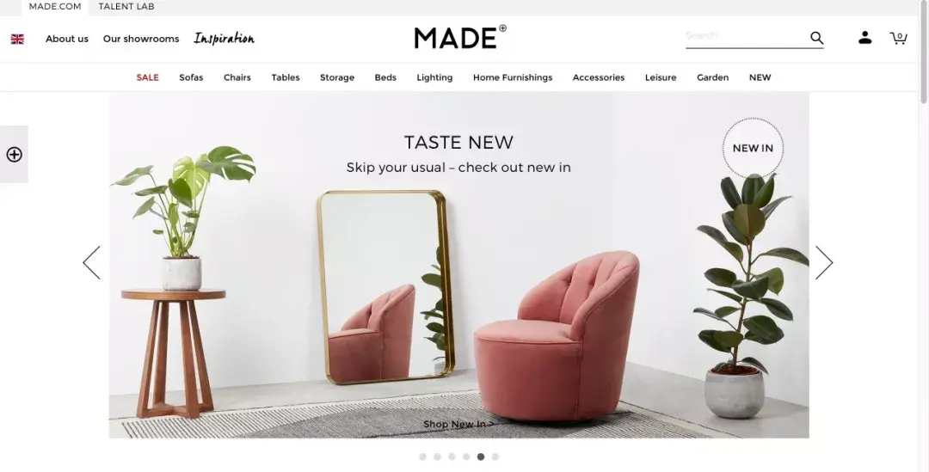Open the Lighting category menu

coord(434,77)
